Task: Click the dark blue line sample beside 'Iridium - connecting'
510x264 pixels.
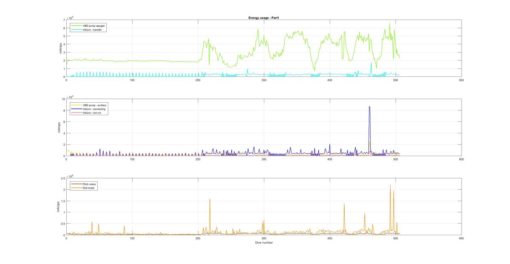Action: pos(76,109)
